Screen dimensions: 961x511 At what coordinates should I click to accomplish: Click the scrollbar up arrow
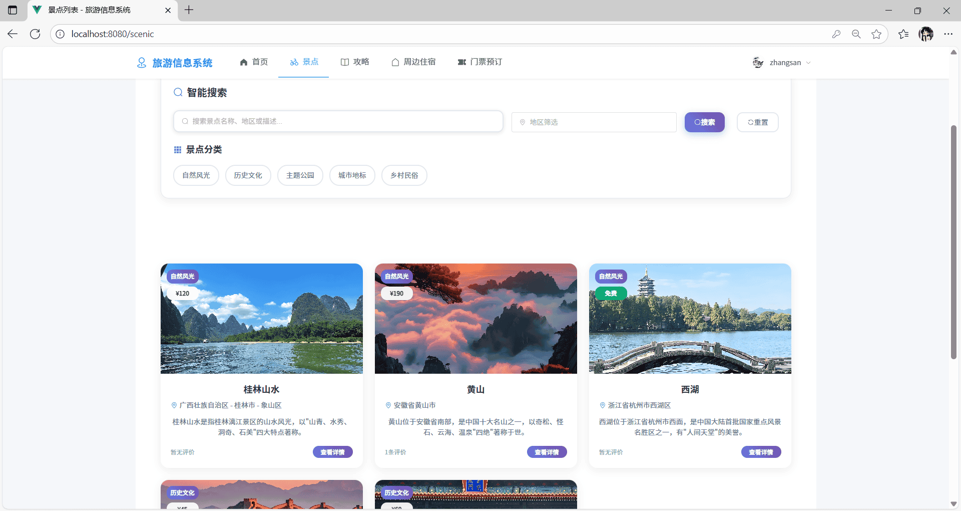click(x=954, y=52)
